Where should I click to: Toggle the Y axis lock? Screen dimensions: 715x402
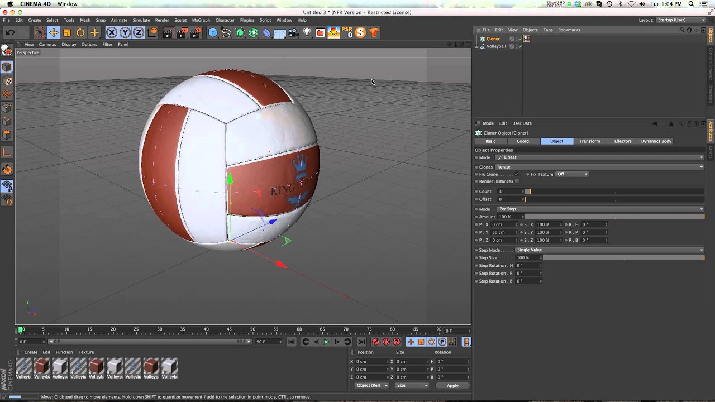125,33
